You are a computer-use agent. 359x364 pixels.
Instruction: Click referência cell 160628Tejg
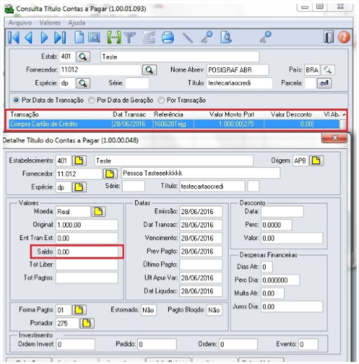(x=173, y=124)
